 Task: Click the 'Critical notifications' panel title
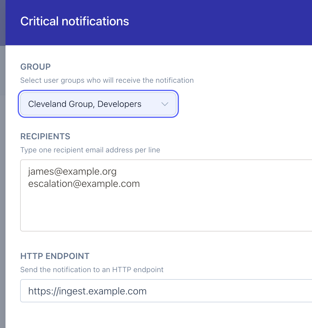pyautogui.click(x=74, y=21)
